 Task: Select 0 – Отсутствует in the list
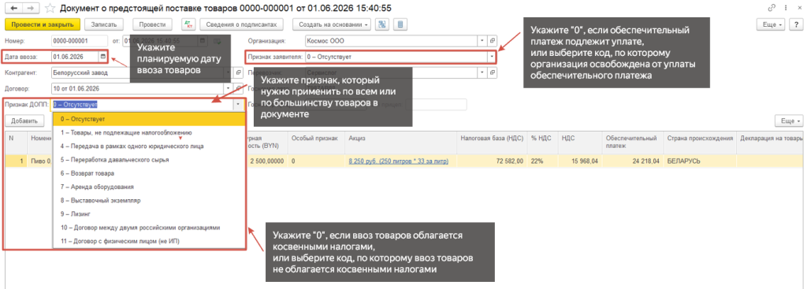[149, 120]
